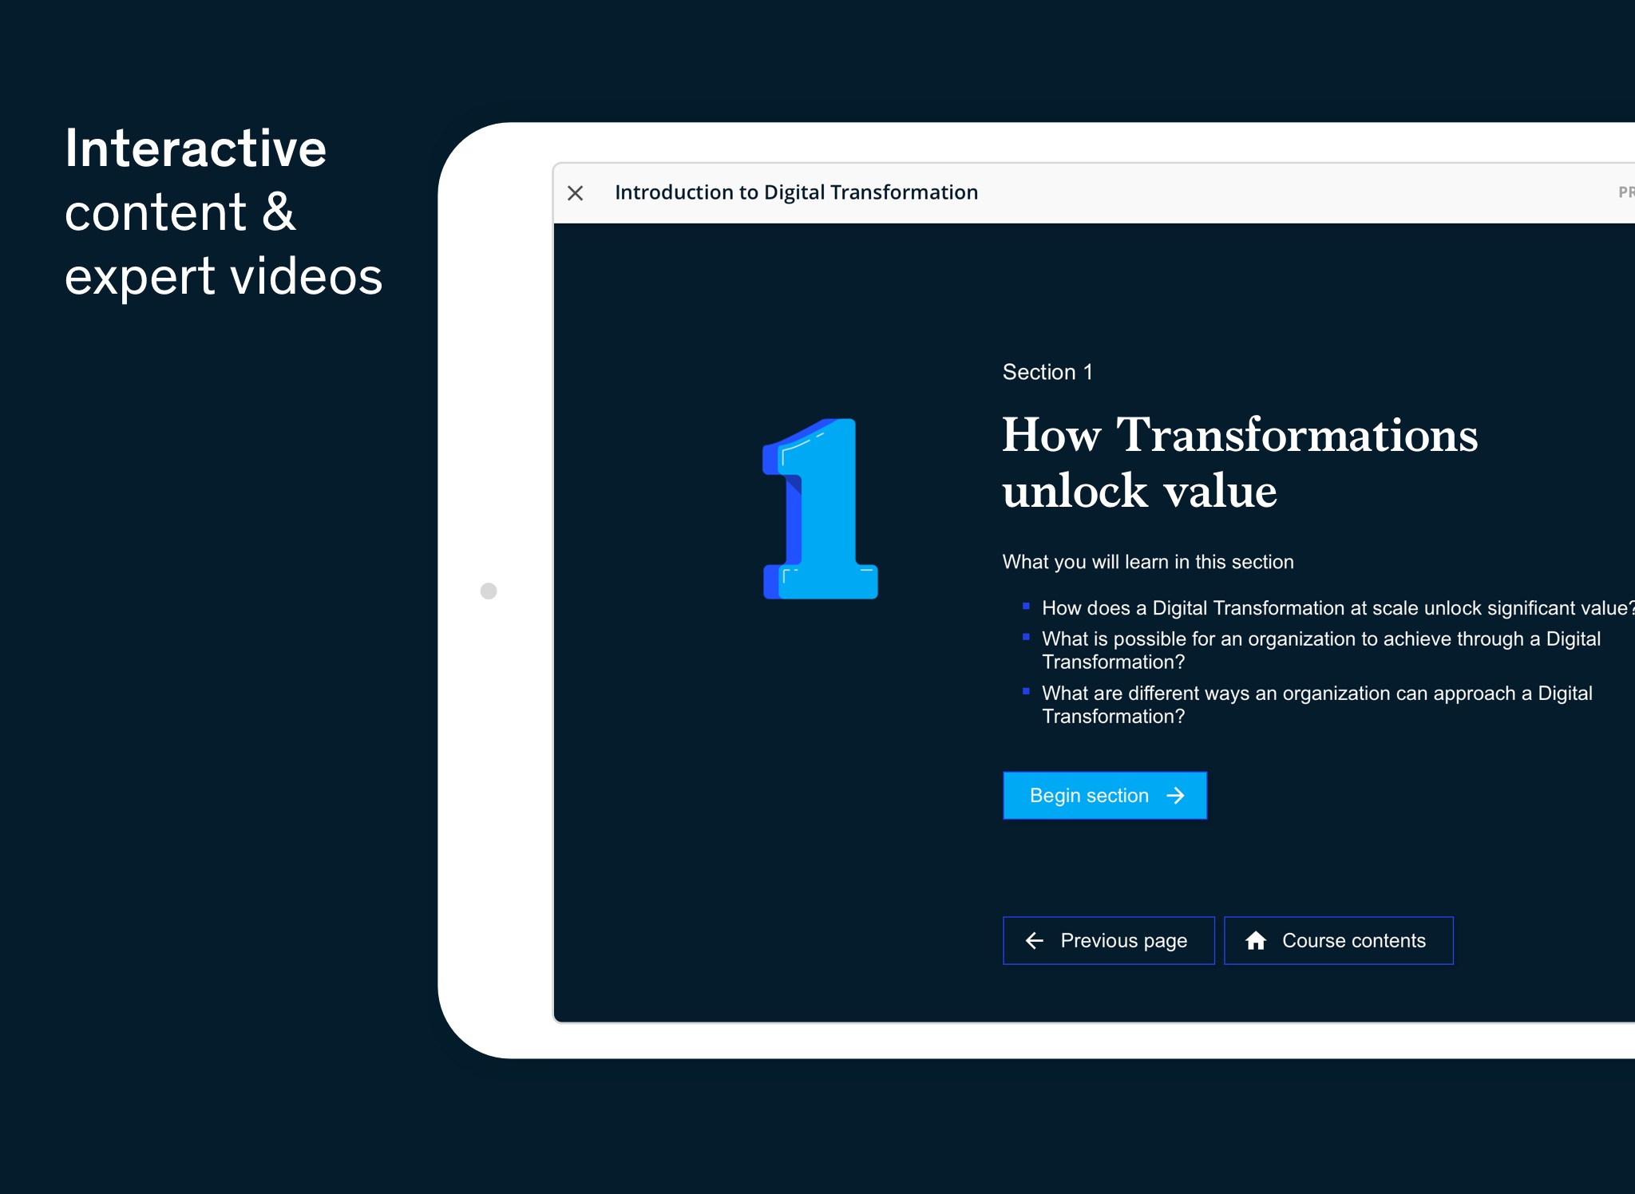Click the What you will learn text
This screenshot has height=1194, width=1635.
click(1148, 562)
